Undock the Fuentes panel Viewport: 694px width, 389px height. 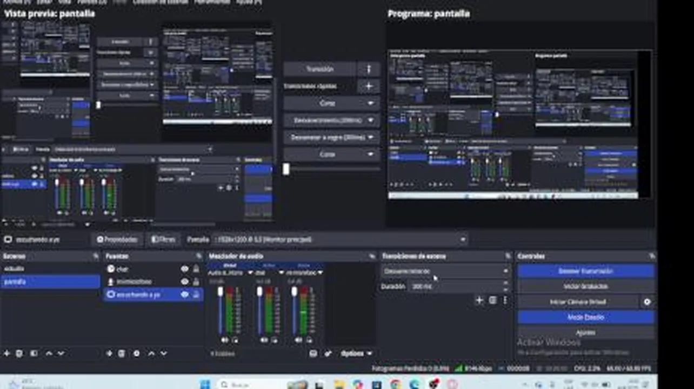(199, 256)
